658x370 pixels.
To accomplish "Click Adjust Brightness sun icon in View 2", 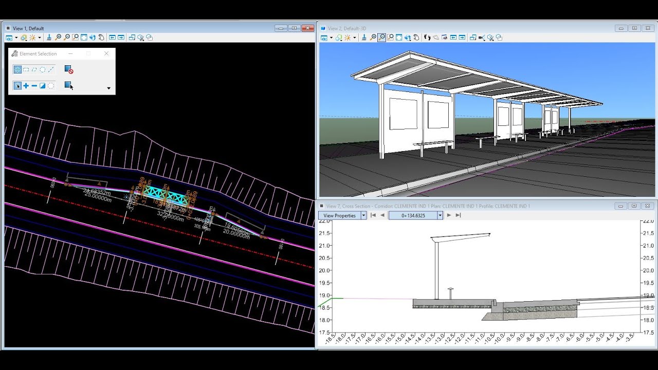I will (348, 38).
